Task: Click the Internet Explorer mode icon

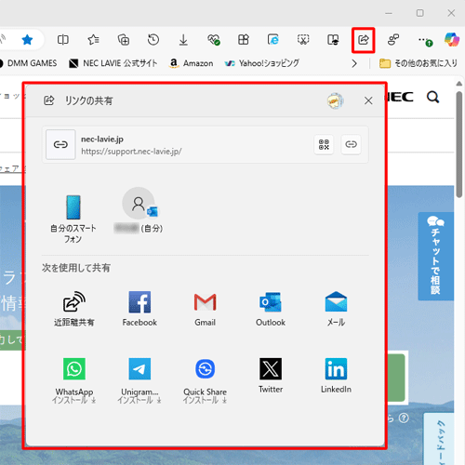Action: click(x=273, y=40)
